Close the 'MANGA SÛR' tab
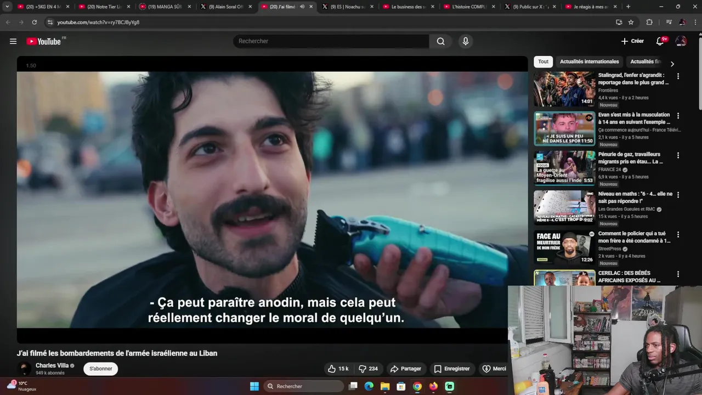This screenshot has width=702, height=395. point(190,7)
